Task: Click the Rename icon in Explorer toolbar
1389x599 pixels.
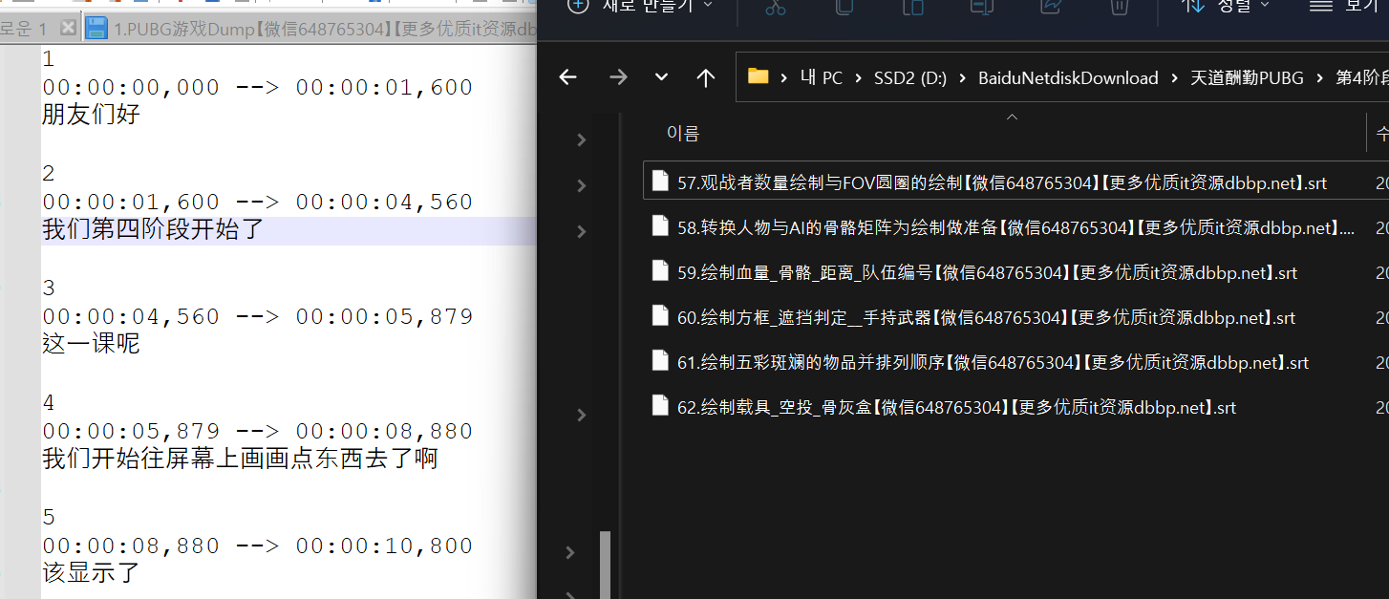Action: coord(982,8)
